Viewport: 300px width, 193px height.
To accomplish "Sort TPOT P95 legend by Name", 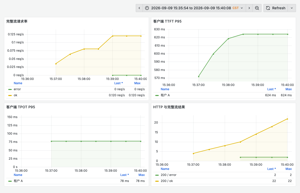I will tap(18, 175).
